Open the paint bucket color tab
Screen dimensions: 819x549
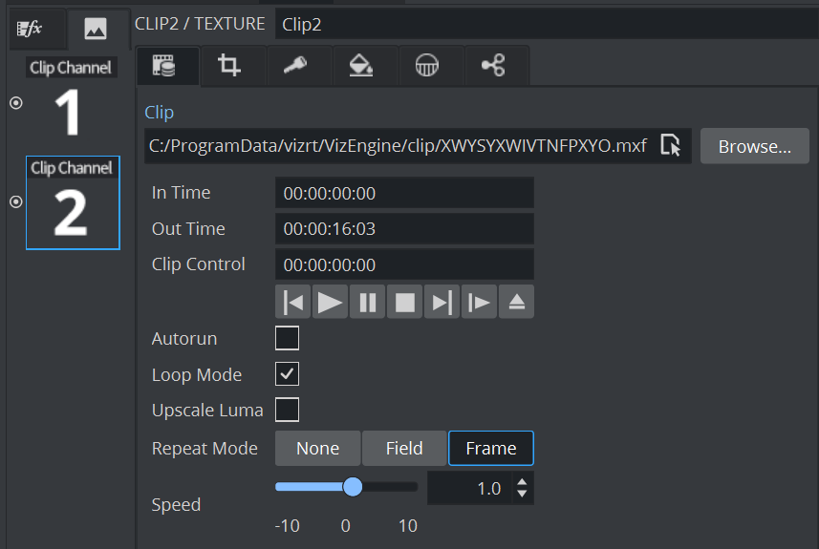point(361,66)
